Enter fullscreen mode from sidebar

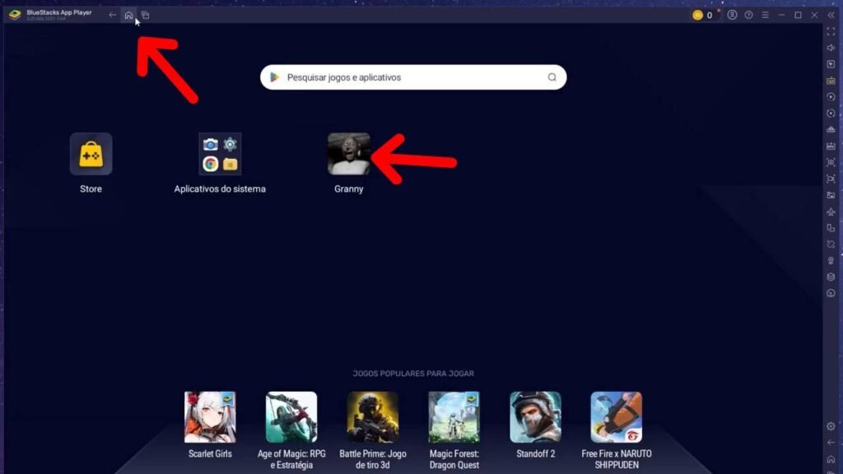click(831, 32)
